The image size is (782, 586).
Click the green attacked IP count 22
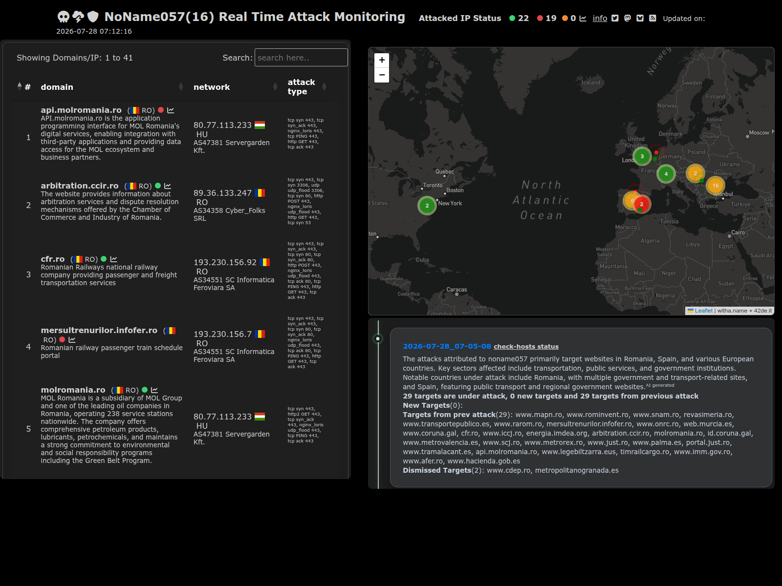pos(523,18)
